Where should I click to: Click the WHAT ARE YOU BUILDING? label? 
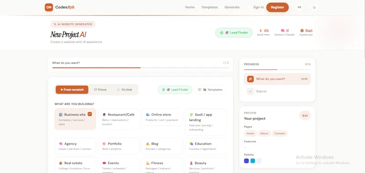pos(74,104)
